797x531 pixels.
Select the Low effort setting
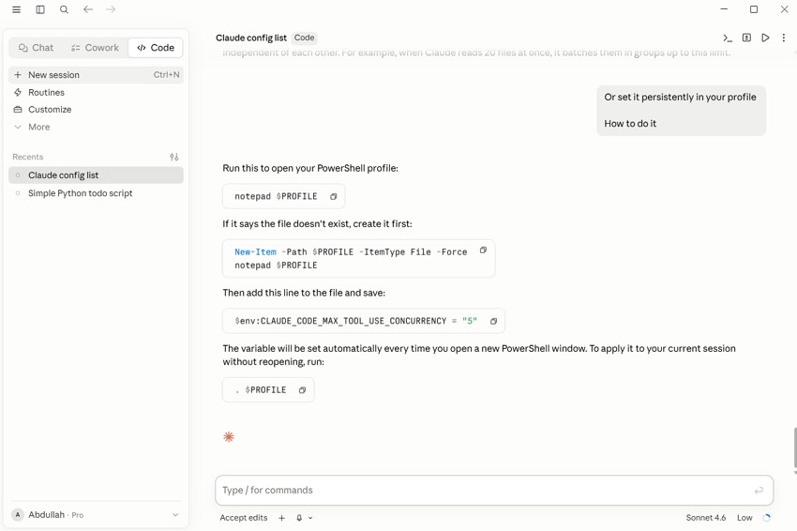click(744, 518)
